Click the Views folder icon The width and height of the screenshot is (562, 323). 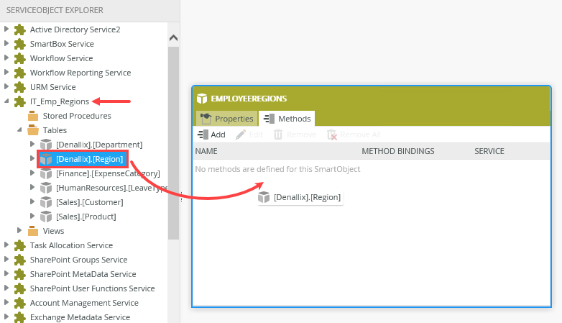coord(33,231)
